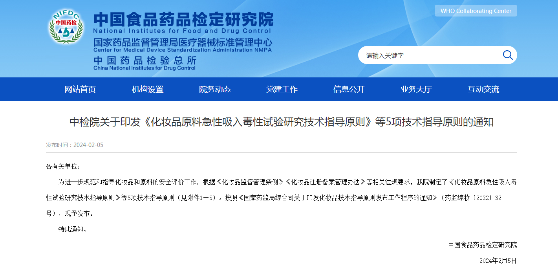Open the 信息公开 menu item
This screenshot has height=275, width=558.
(x=349, y=89)
